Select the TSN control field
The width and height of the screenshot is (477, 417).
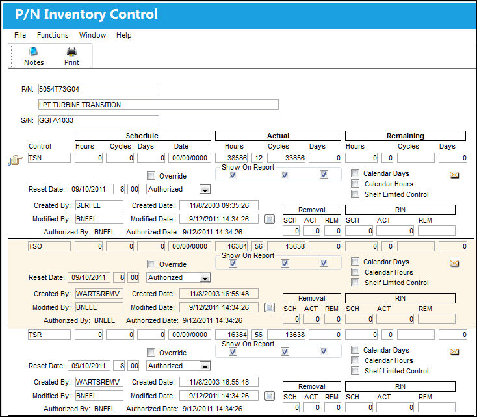tap(49, 158)
